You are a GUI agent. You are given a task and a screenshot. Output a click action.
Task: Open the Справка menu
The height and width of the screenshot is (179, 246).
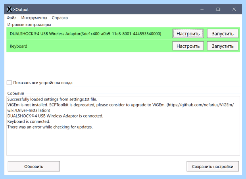pos(60,18)
